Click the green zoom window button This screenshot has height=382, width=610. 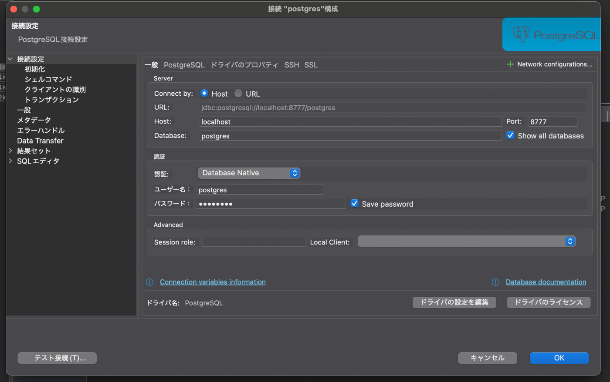click(36, 9)
